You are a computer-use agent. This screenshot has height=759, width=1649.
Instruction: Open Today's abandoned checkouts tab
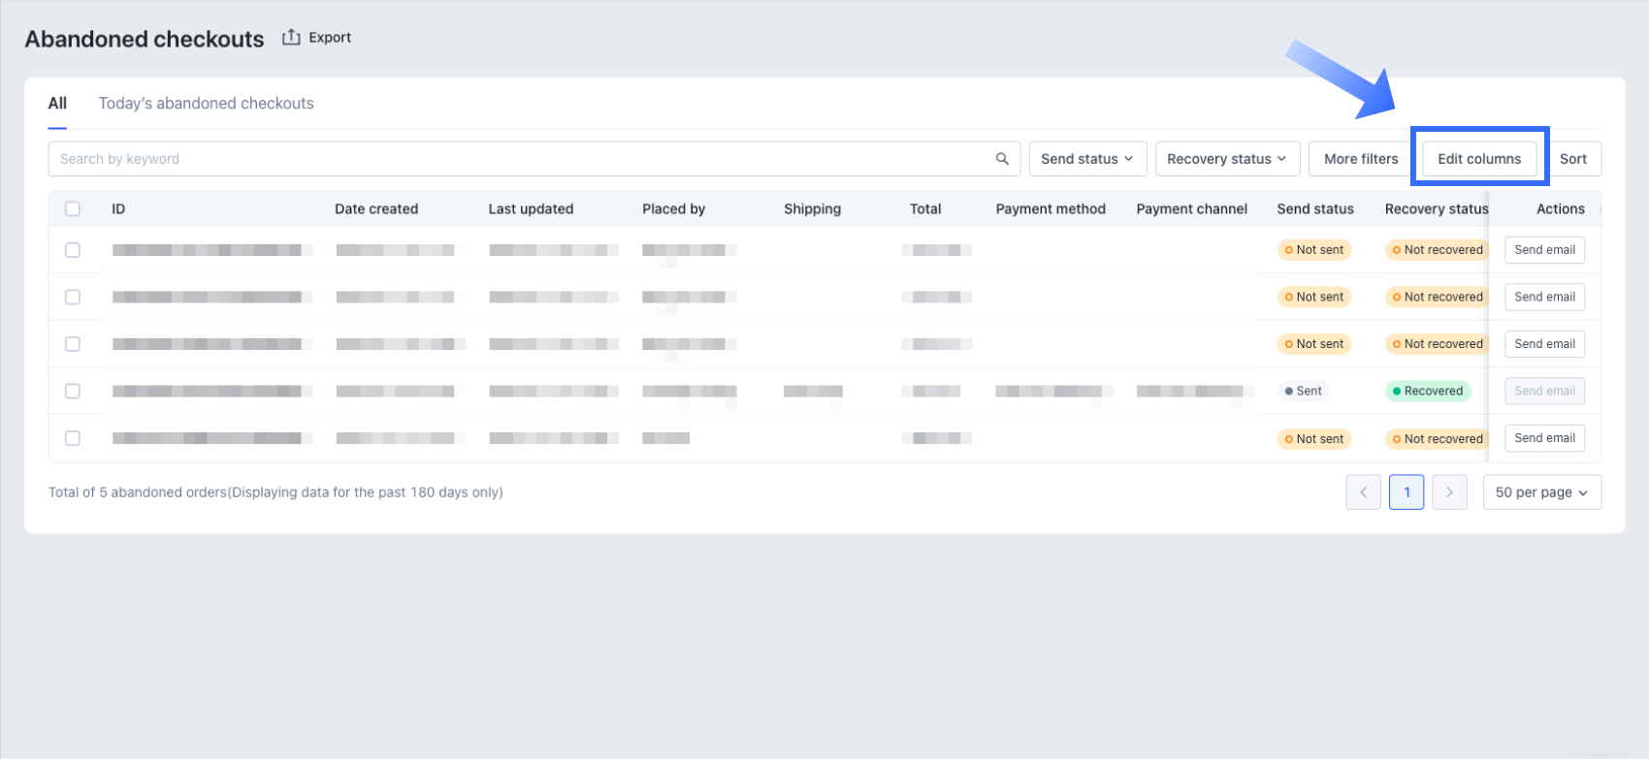[x=206, y=104]
